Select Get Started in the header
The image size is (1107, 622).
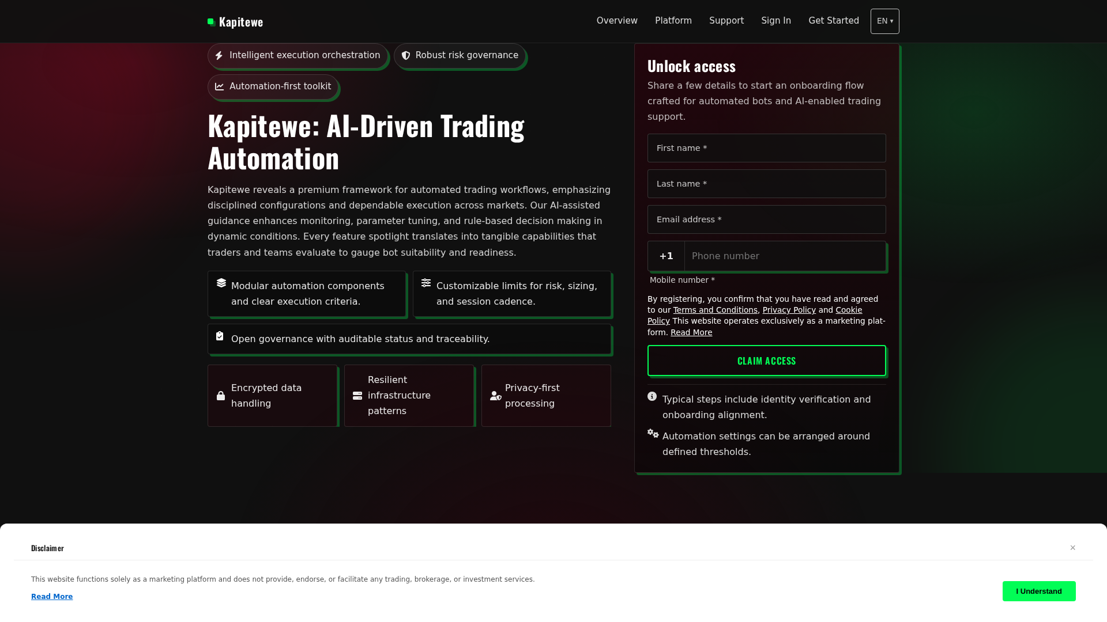coord(834,21)
